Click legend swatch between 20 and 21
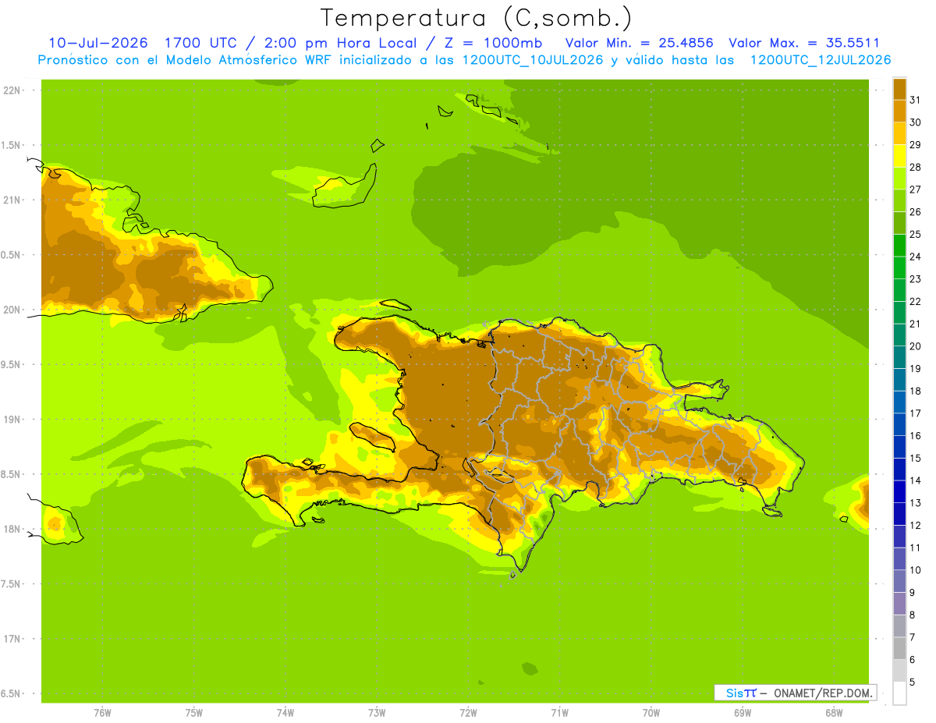 (x=899, y=335)
